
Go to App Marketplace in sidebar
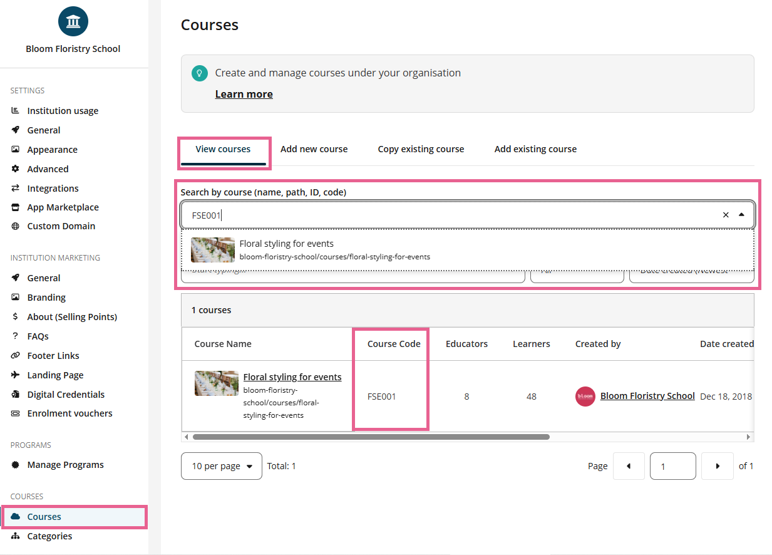(x=63, y=207)
